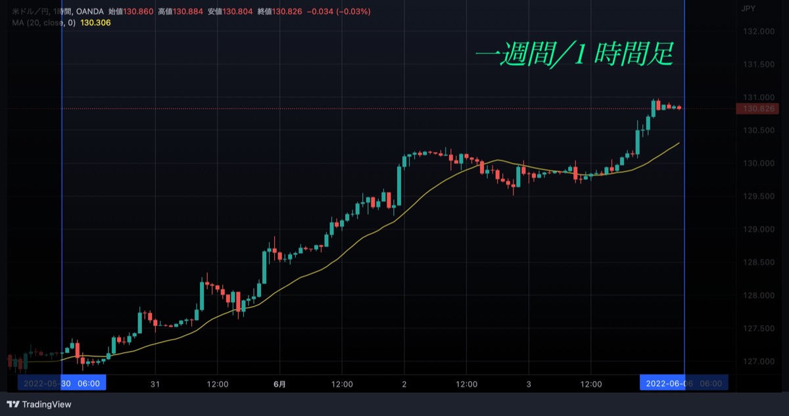Click the 米ドル/円 symbol title

coord(30,11)
